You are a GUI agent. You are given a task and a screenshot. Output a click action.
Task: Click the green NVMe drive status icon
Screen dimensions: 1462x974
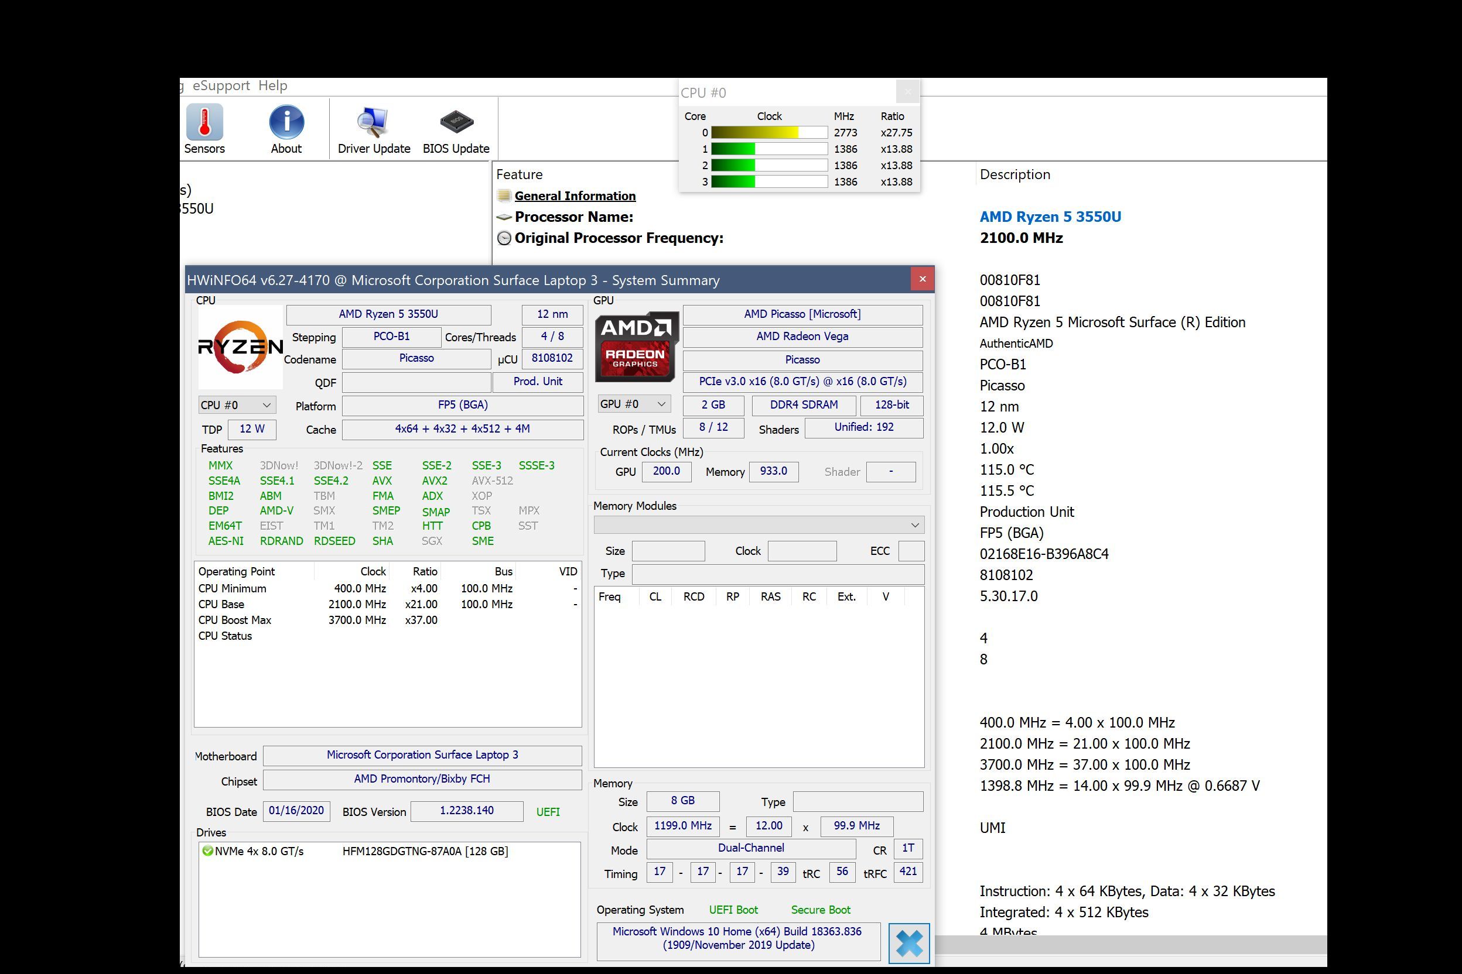207,851
